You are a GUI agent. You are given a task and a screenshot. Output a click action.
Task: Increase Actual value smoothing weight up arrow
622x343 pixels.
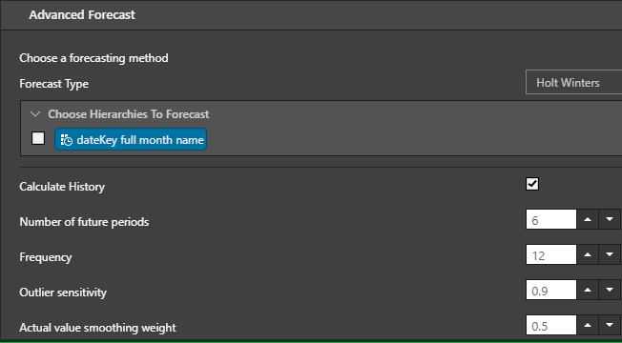click(x=588, y=325)
